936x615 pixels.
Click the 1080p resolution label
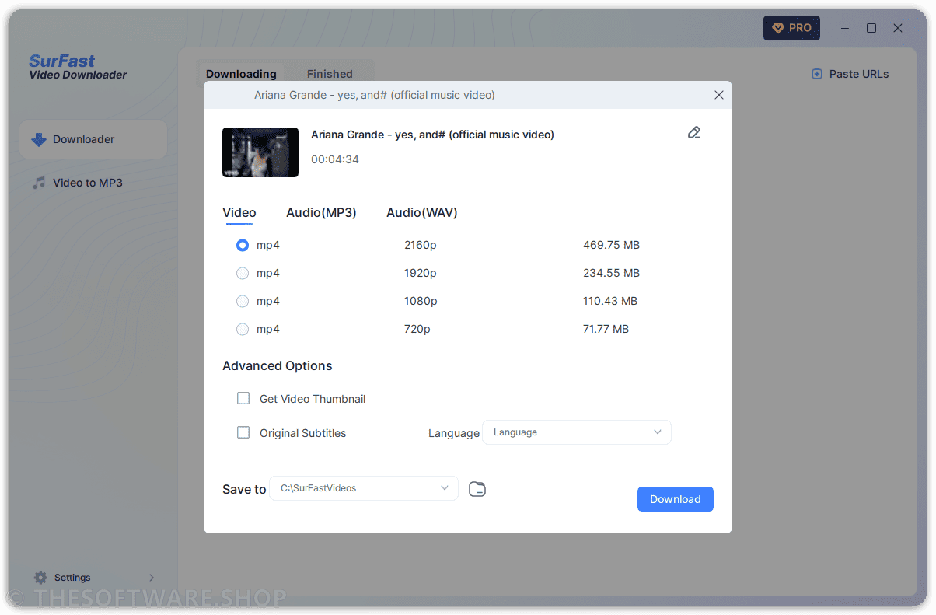(421, 301)
